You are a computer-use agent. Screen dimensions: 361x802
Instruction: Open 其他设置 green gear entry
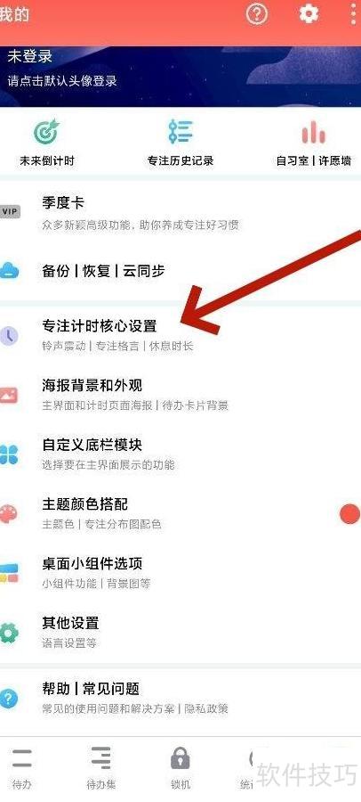click(x=180, y=632)
